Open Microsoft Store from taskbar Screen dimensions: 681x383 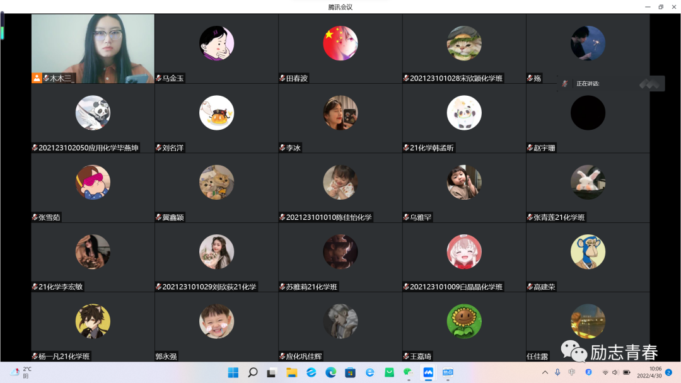pos(350,372)
